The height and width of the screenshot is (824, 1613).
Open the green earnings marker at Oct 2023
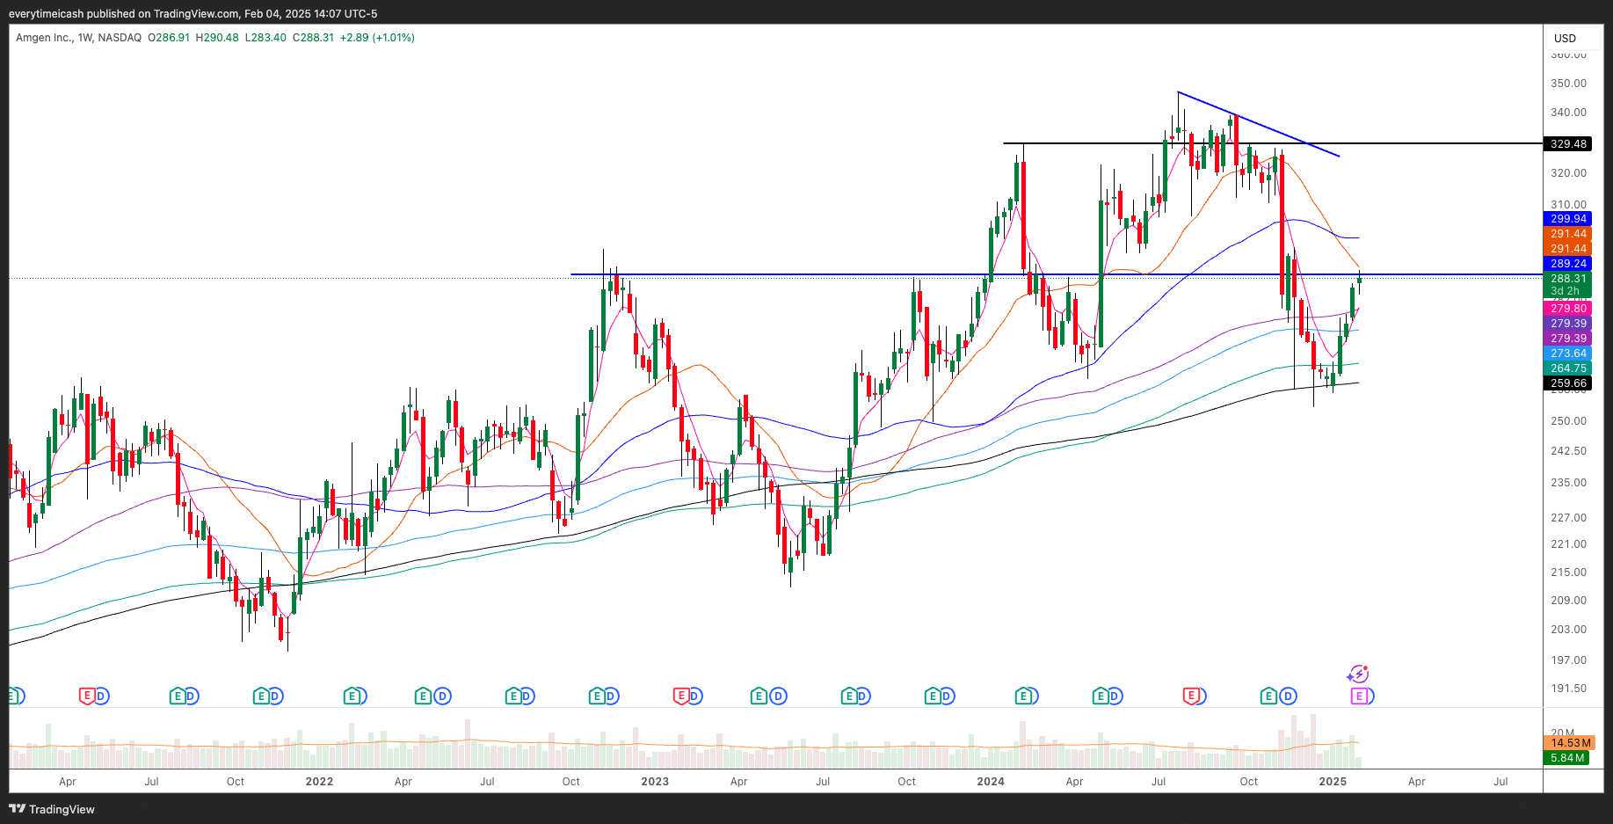[933, 696]
